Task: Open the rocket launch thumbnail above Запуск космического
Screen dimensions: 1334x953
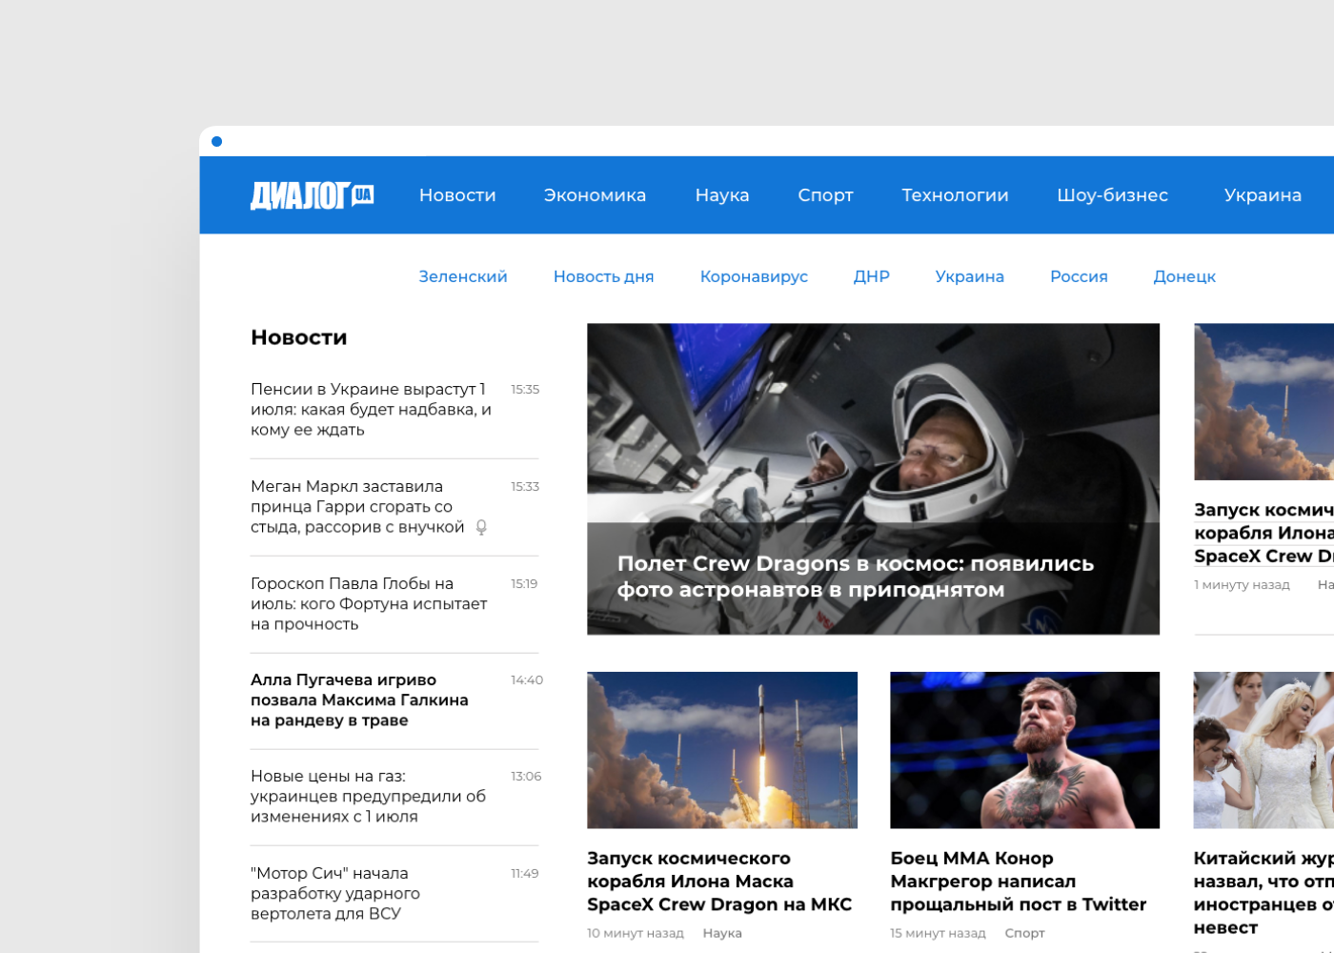Action: click(722, 750)
